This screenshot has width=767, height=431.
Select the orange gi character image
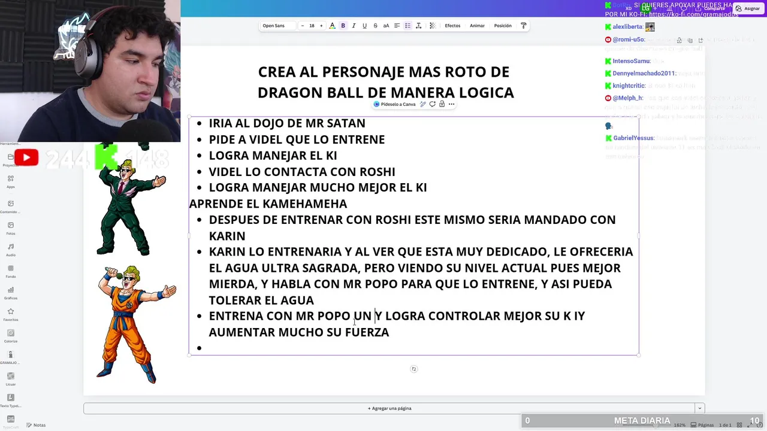136,324
